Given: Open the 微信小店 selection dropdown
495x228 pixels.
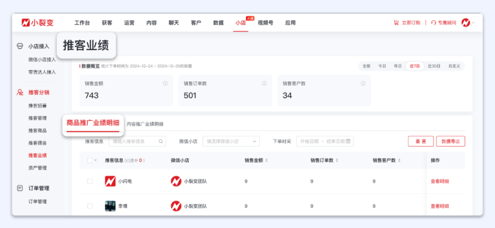Looking at the screenshot, I should [x=231, y=141].
